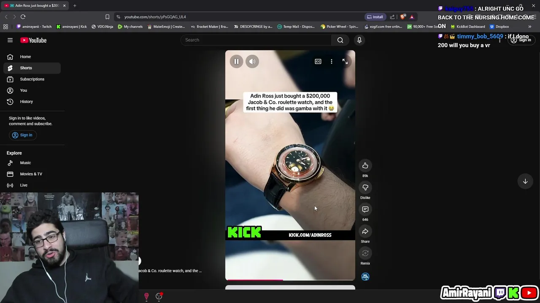Click the Remix button
Screen dimensions: 540x303
[x=365, y=253]
